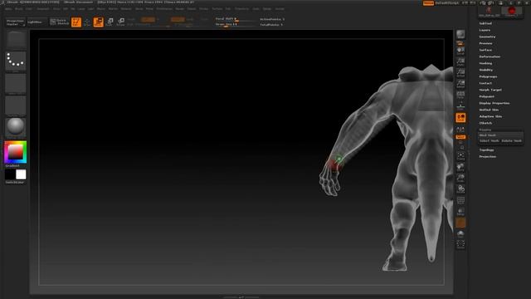Image resolution: width=531 pixels, height=299 pixels.
Task: Click the Gradient button below color picker
Action: click(12, 166)
